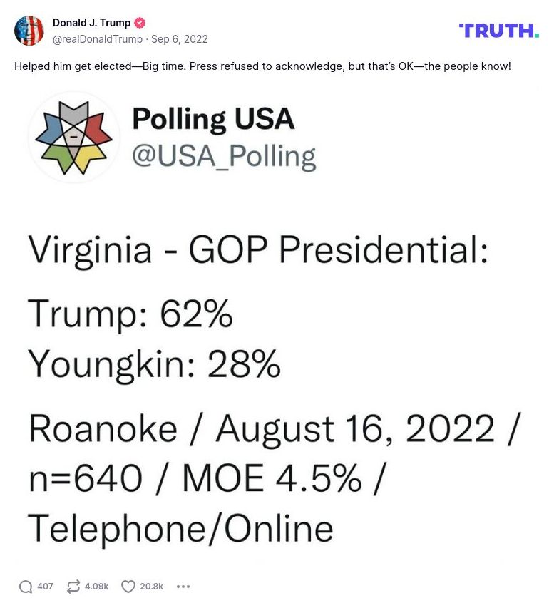Expand the post options via the ellipsis
This screenshot has height=608, width=554.
pos(183,586)
